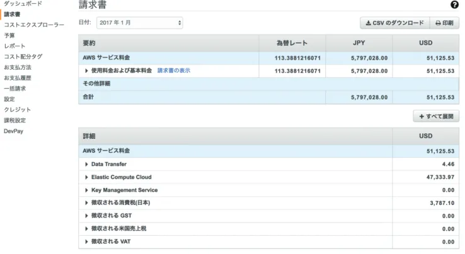Click the すべて展開 expand all button

click(436, 116)
